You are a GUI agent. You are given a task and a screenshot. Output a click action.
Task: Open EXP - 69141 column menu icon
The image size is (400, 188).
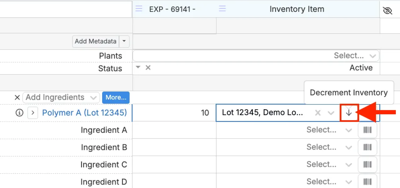139,9
